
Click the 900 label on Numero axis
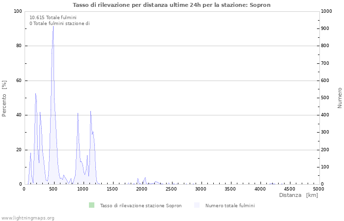point(325,28)
